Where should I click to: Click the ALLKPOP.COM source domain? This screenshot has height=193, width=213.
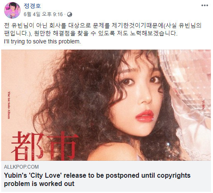[21, 167]
